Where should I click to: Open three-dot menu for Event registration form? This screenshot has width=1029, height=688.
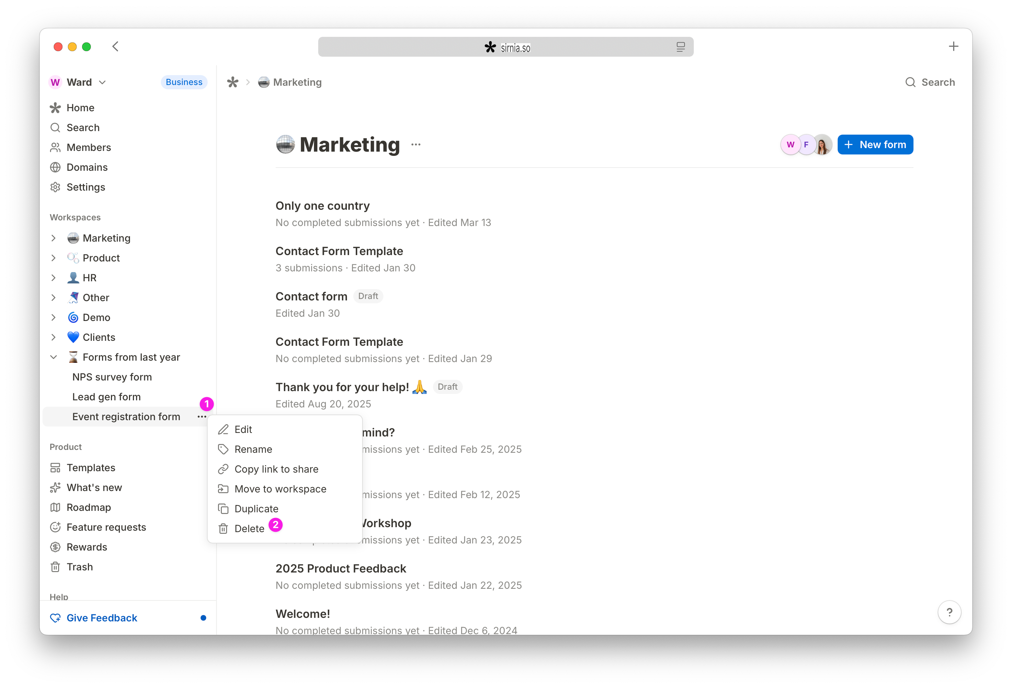tap(202, 417)
